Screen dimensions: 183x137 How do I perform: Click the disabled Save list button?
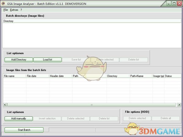point(76,60)
